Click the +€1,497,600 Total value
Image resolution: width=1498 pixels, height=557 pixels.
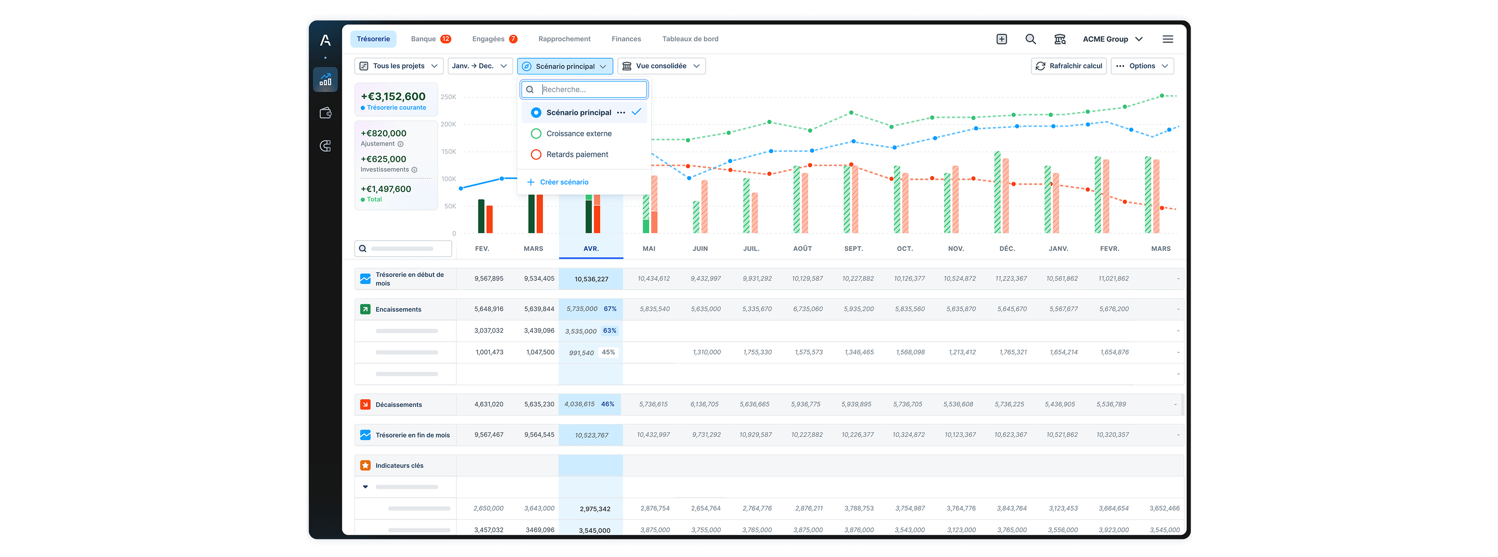386,189
